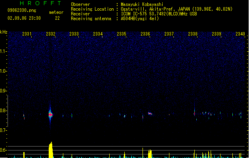Image resolution: width=249 pixels, height=158 pixels.
Task: Click the date stamp 02.09.06 23:30
Action: point(24,18)
